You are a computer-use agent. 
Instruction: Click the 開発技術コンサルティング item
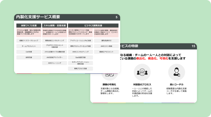tap(55, 40)
